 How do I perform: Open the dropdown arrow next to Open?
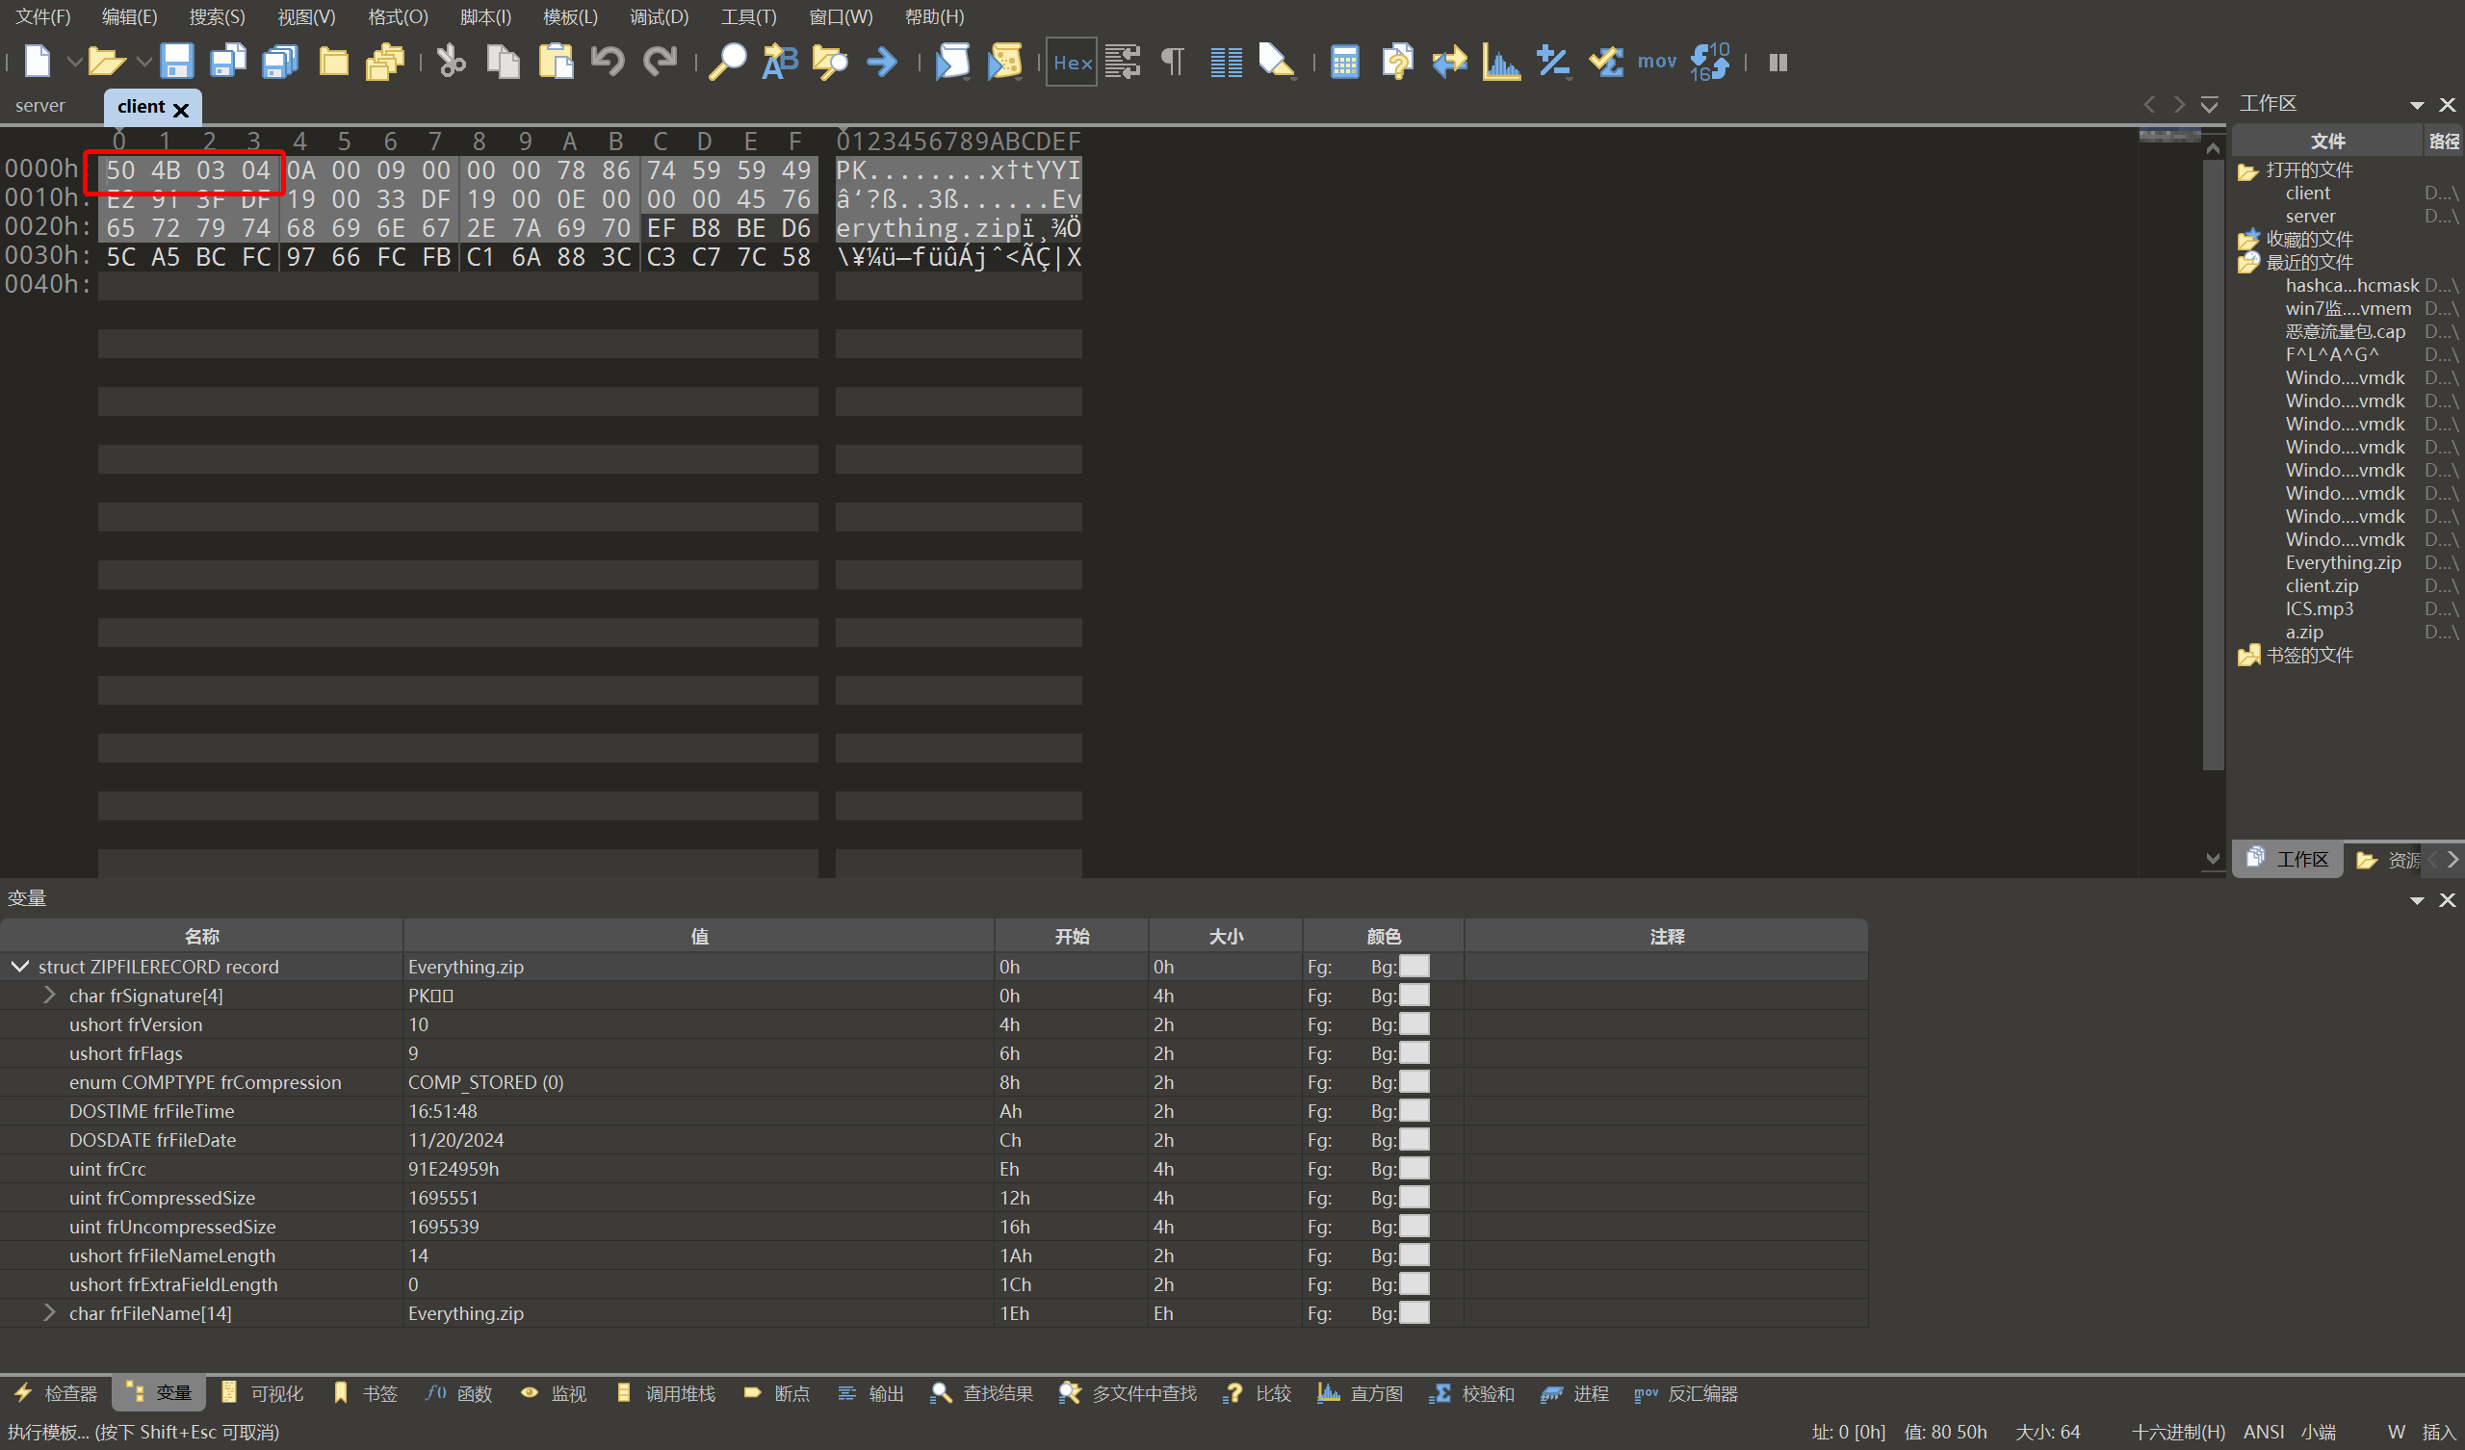click(143, 62)
